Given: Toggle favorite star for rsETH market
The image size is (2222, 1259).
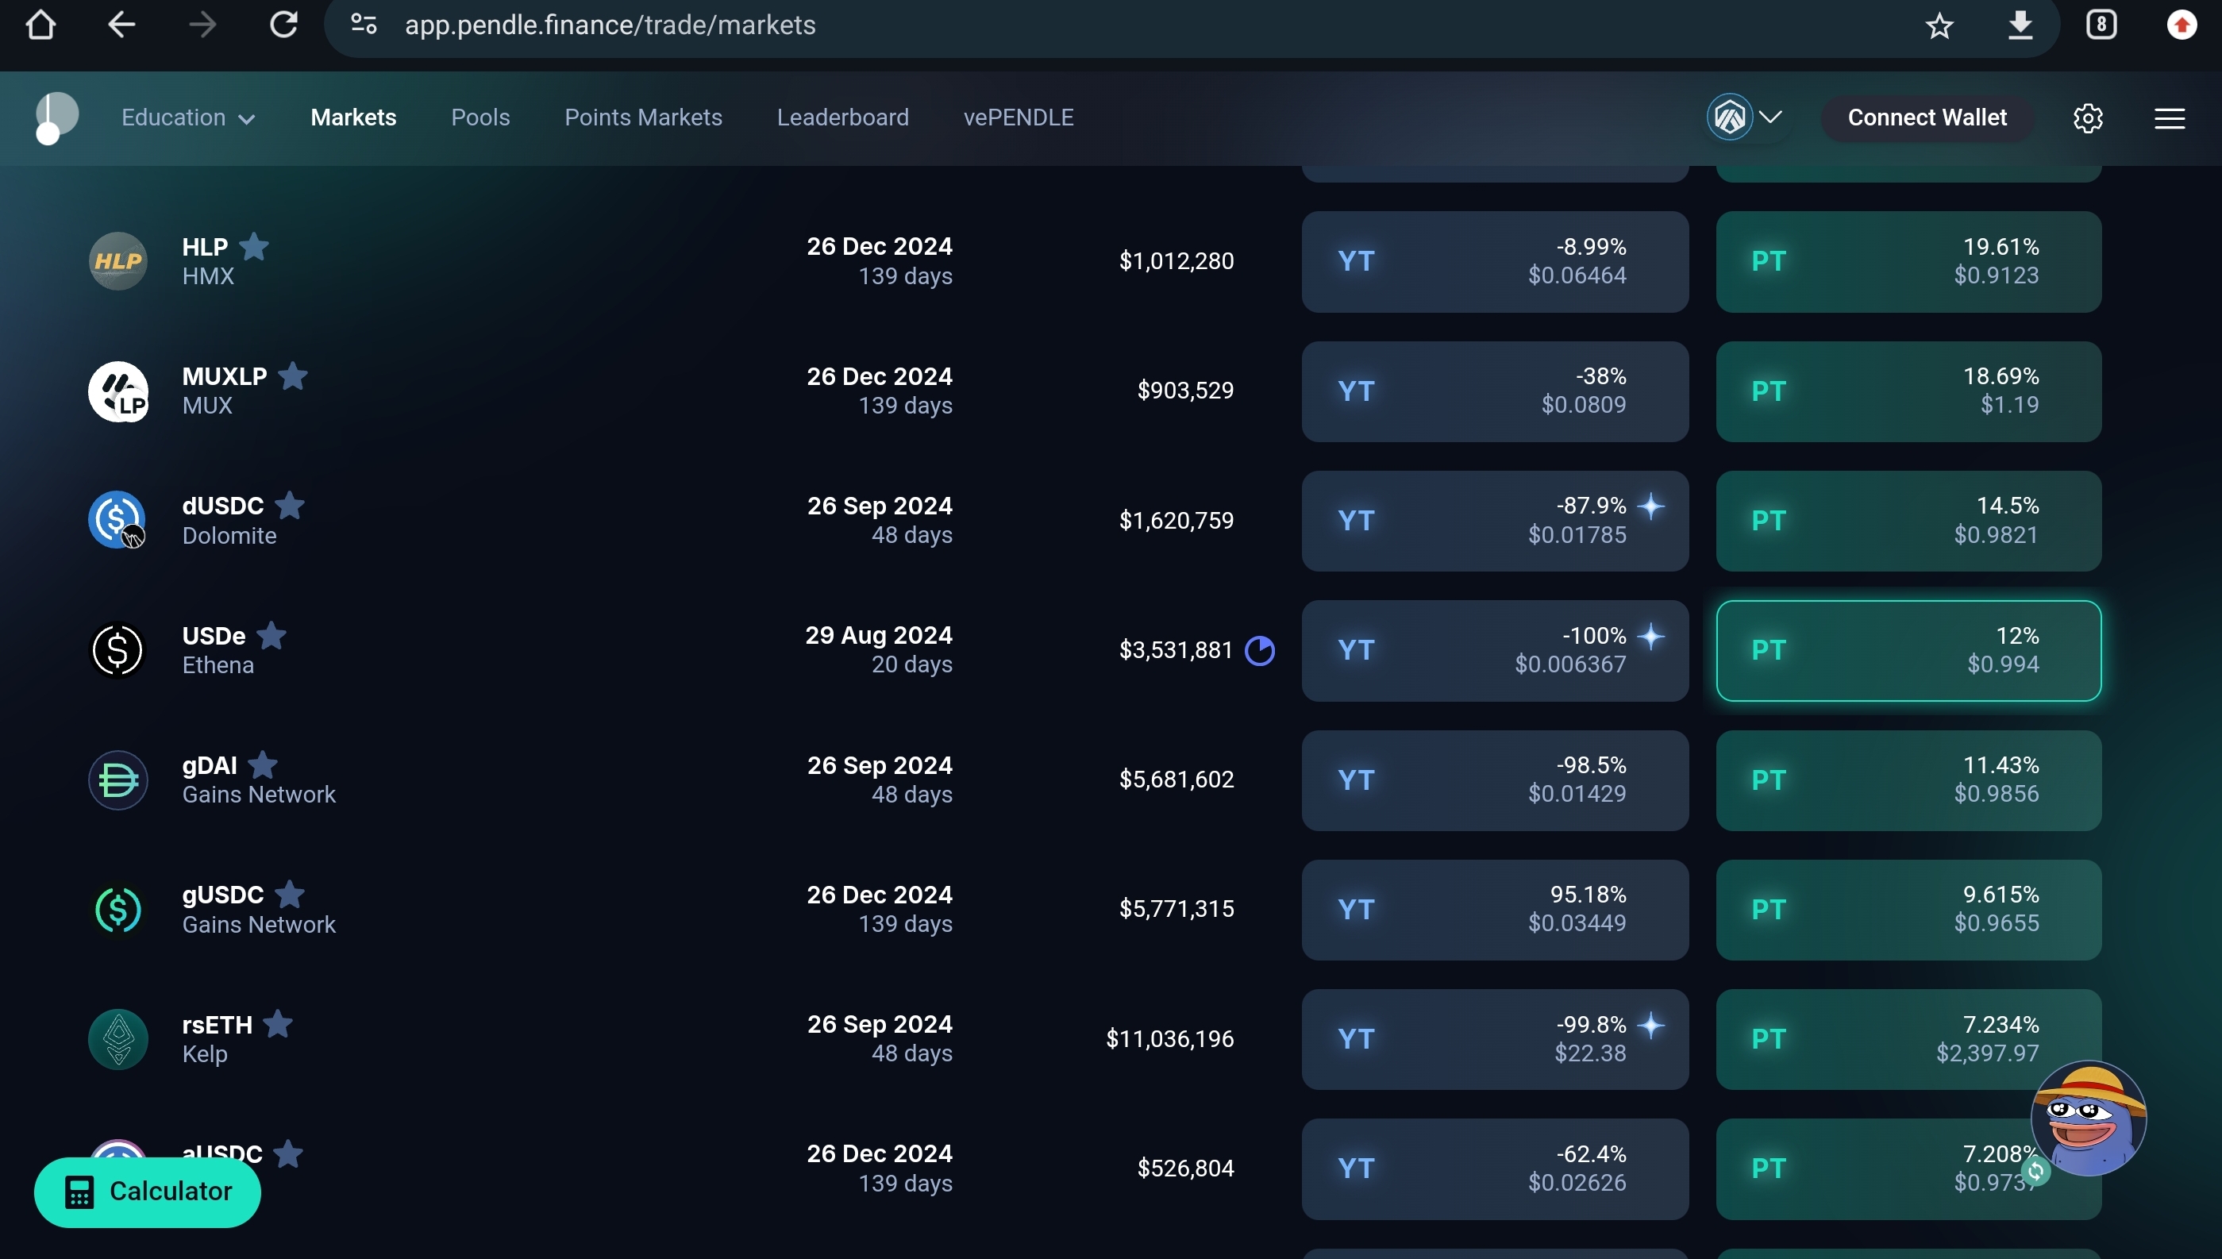Looking at the screenshot, I should tap(278, 1025).
